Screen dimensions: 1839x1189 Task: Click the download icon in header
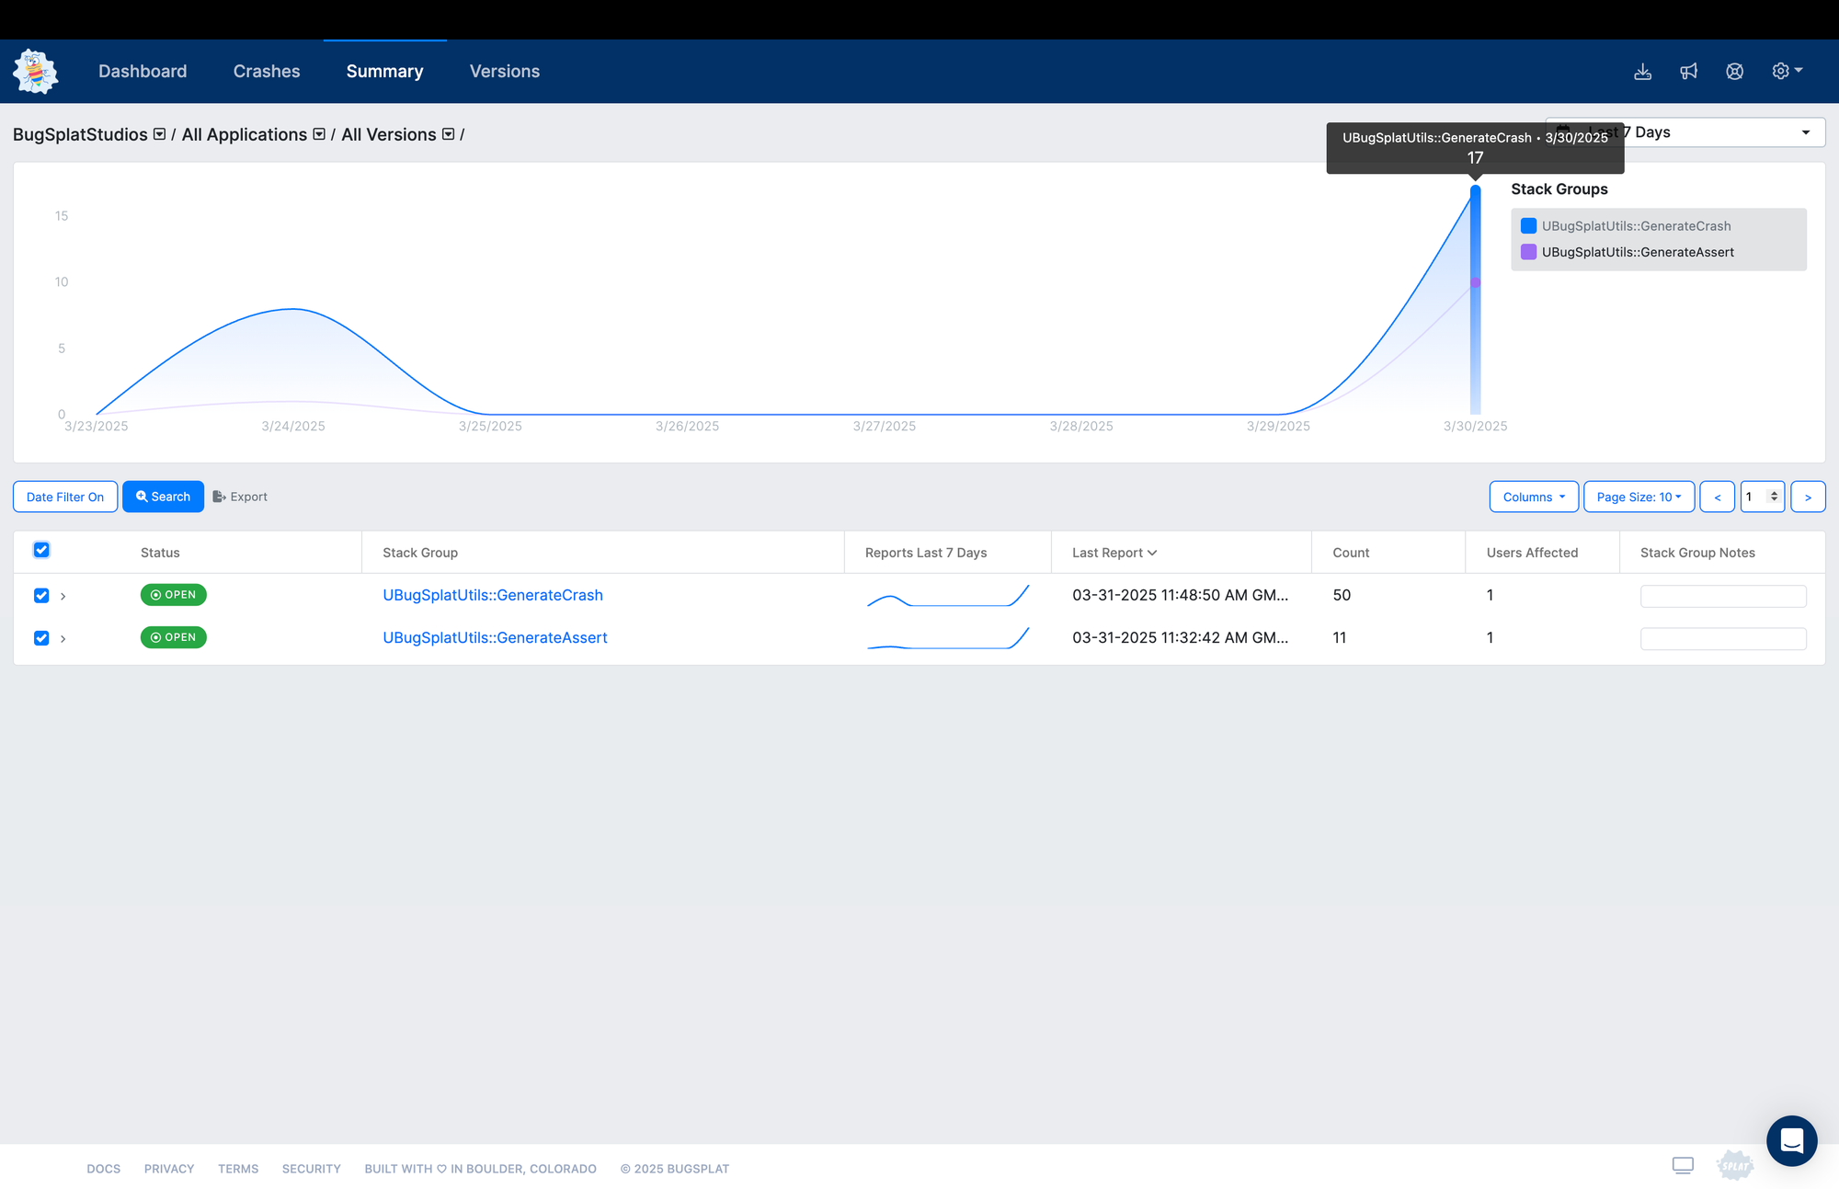[x=1642, y=72]
